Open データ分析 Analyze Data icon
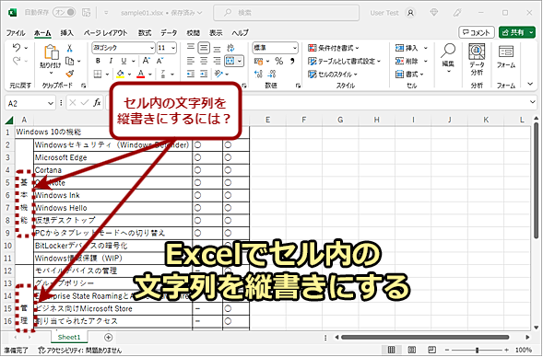 tap(477, 59)
